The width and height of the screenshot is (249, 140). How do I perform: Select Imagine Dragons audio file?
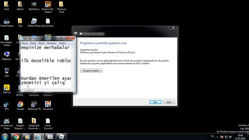tap(20, 124)
